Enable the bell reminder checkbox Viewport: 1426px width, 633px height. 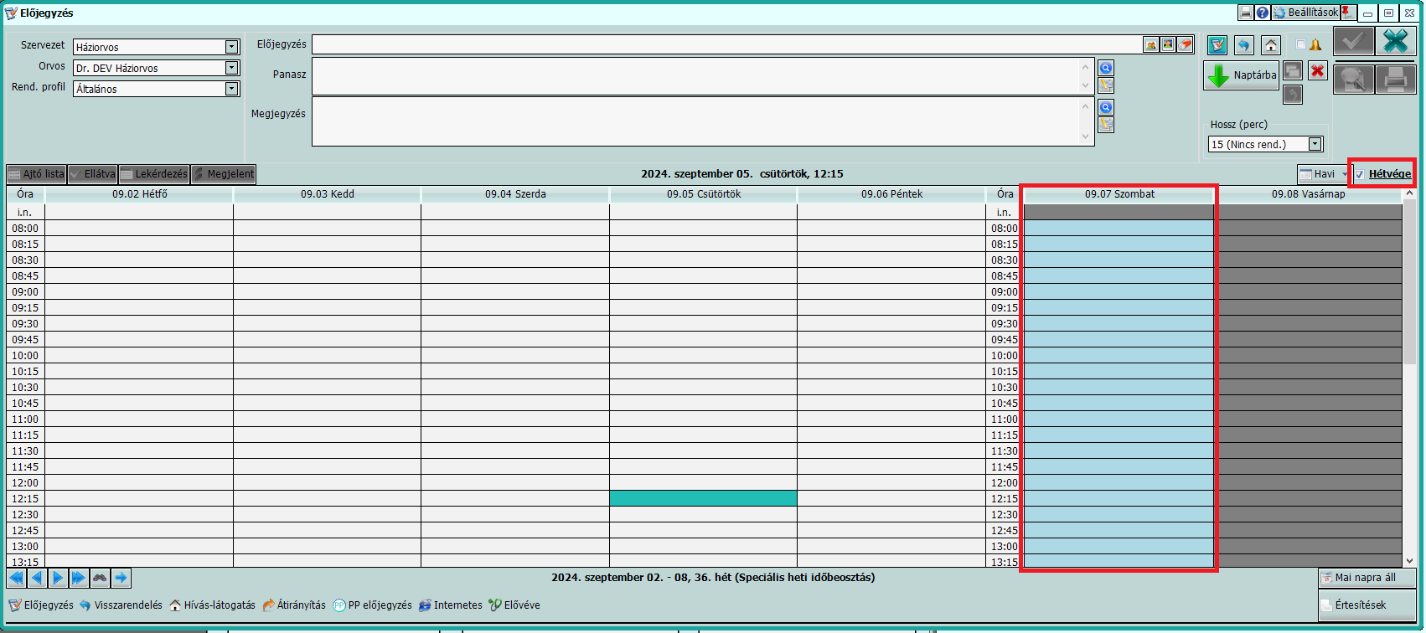click(1300, 45)
